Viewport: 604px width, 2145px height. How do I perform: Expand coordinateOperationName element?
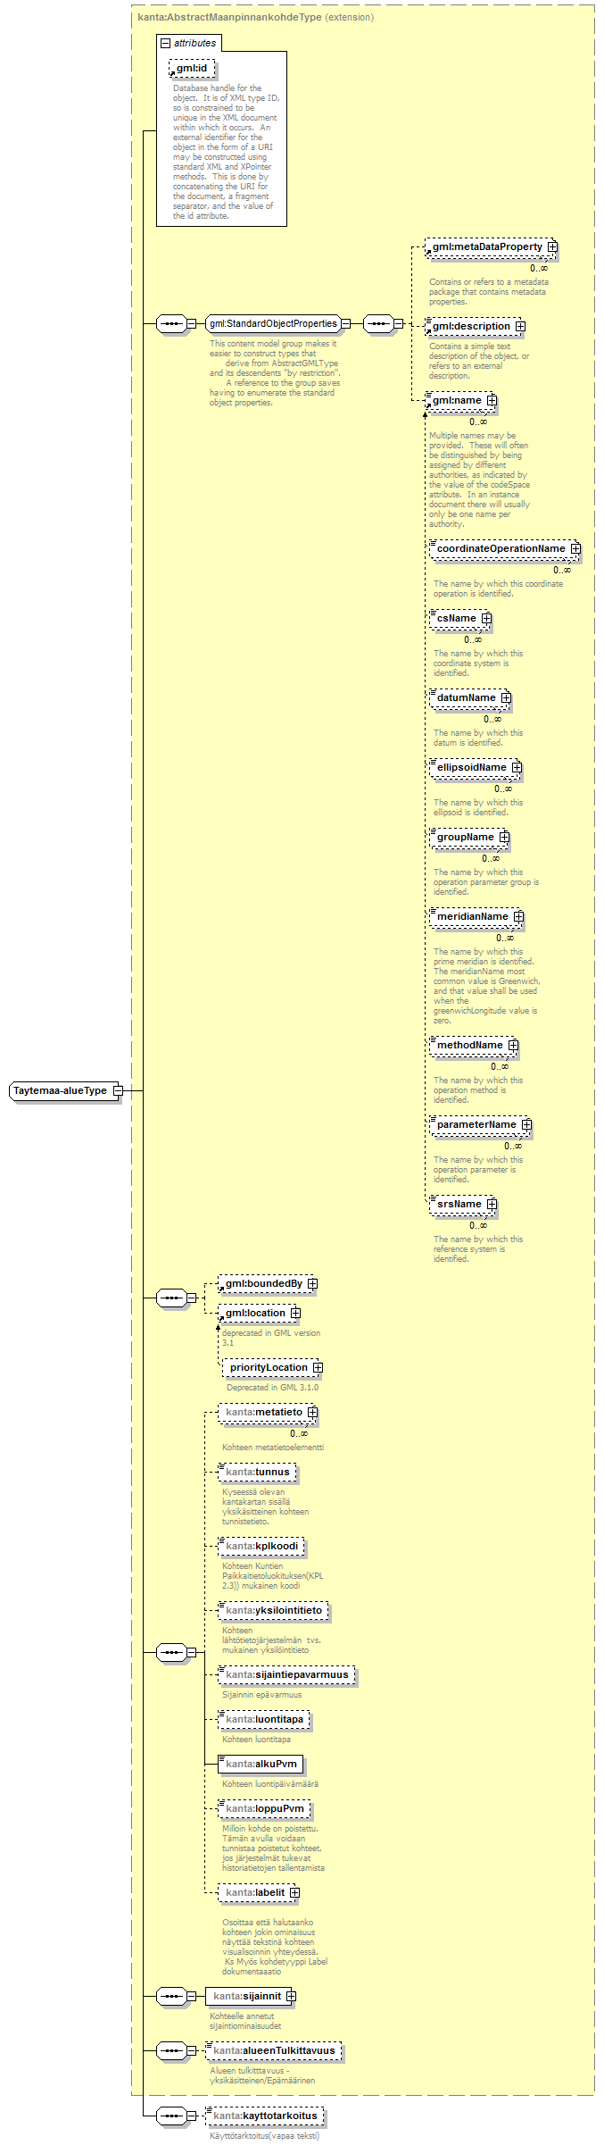pyautogui.click(x=575, y=548)
